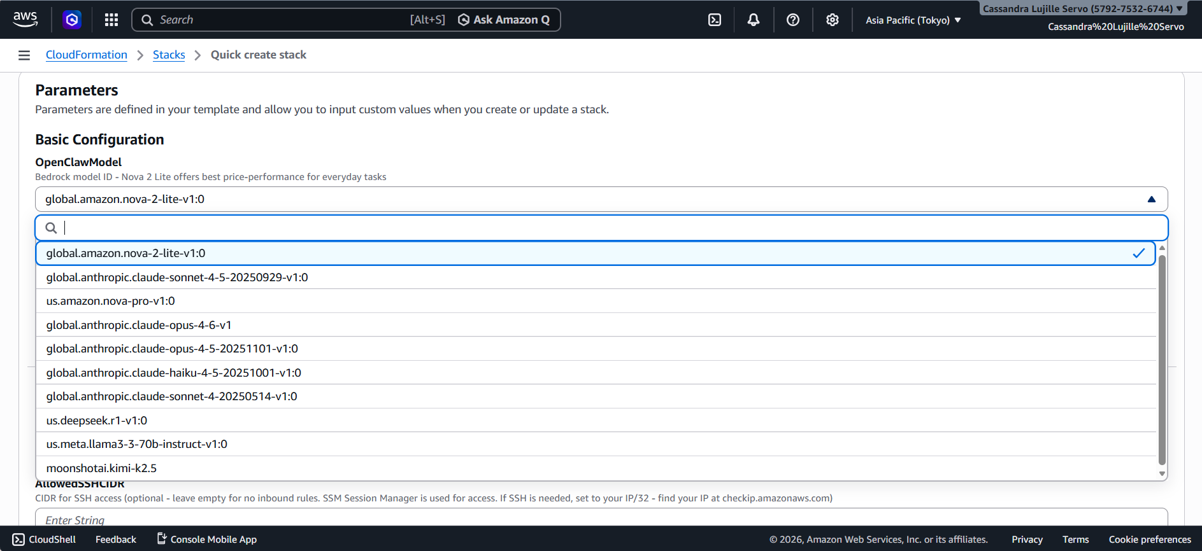The height and width of the screenshot is (551, 1202).
Task: Open the settings gear icon
Action: click(x=833, y=20)
